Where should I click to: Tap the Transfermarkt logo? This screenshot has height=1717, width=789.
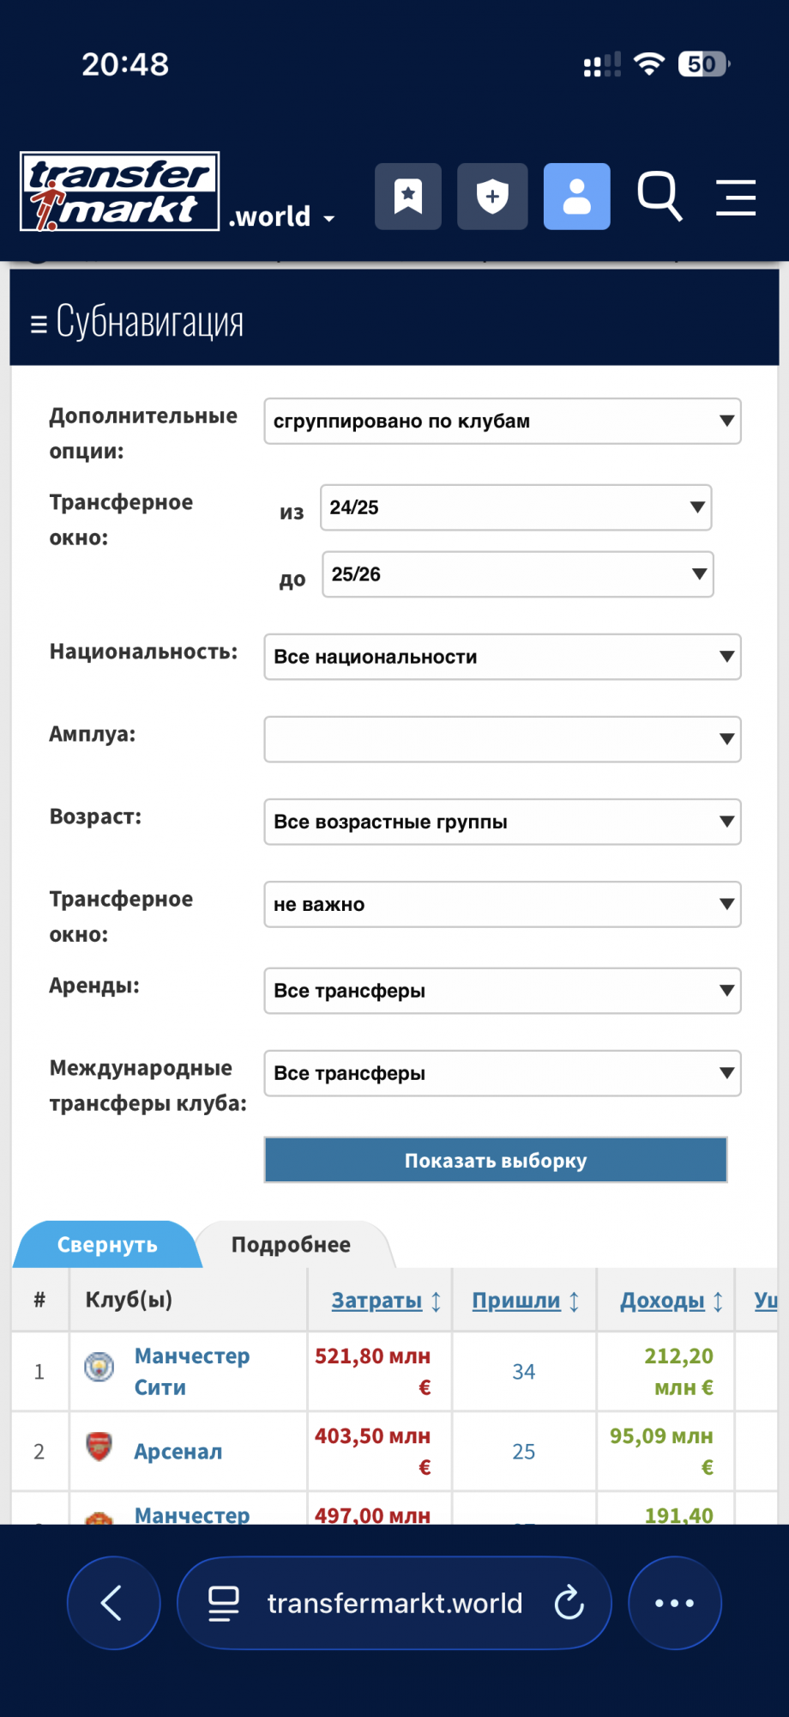pos(119,192)
